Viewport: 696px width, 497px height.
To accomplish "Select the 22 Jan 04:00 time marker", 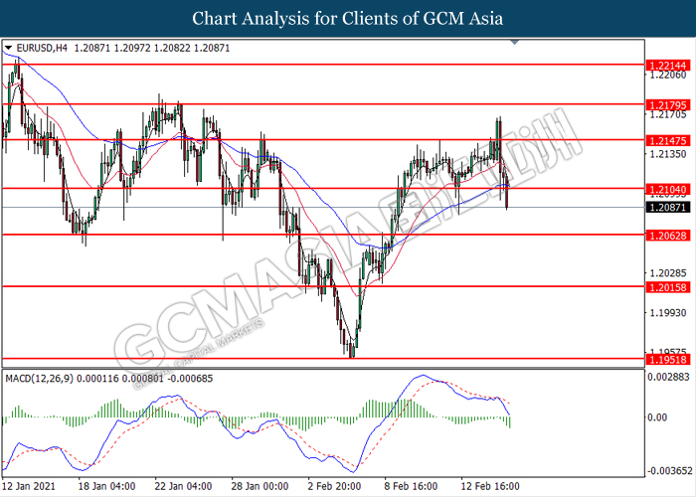I will 183,486.
